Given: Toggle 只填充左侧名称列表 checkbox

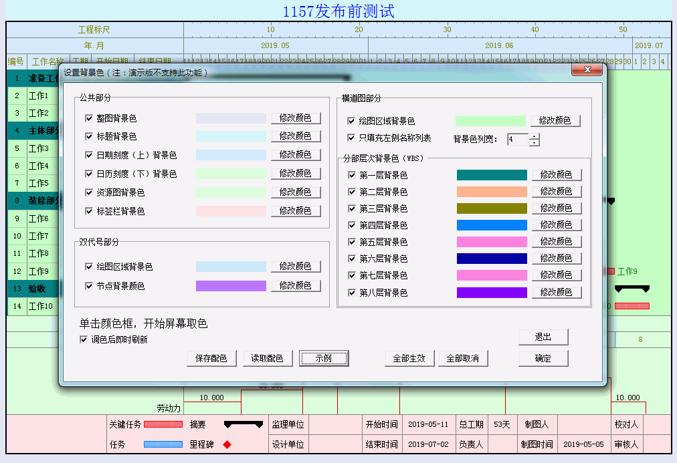Looking at the screenshot, I should point(351,138).
